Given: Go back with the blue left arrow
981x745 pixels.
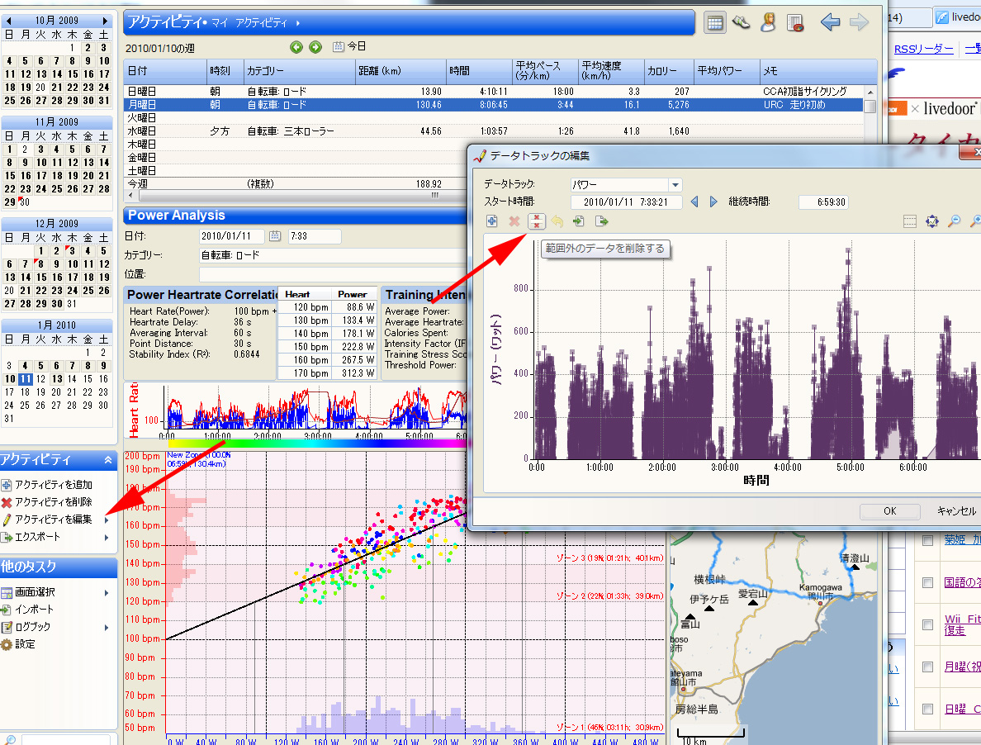Looking at the screenshot, I should 830,22.
